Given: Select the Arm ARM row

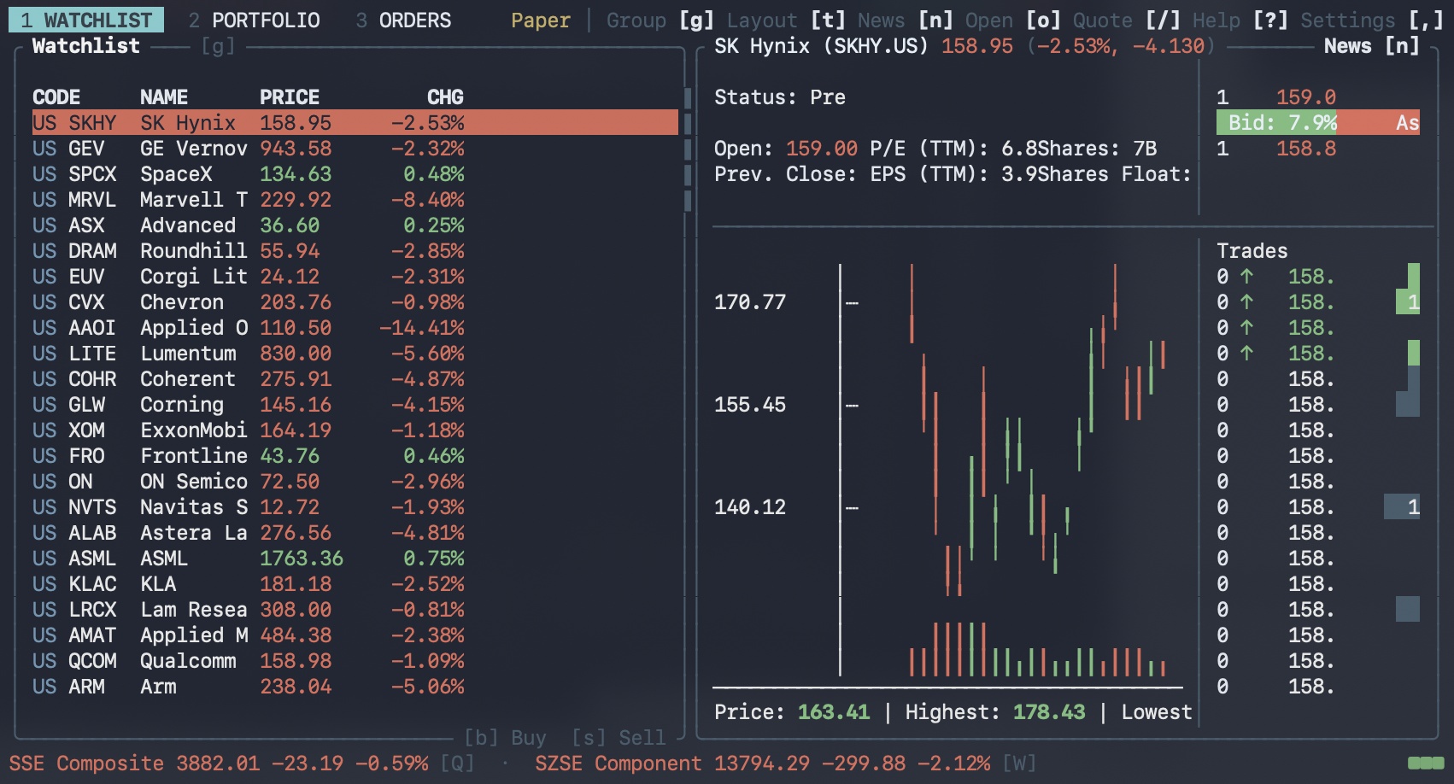Looking at the screenshot, I should pos(355,686).
